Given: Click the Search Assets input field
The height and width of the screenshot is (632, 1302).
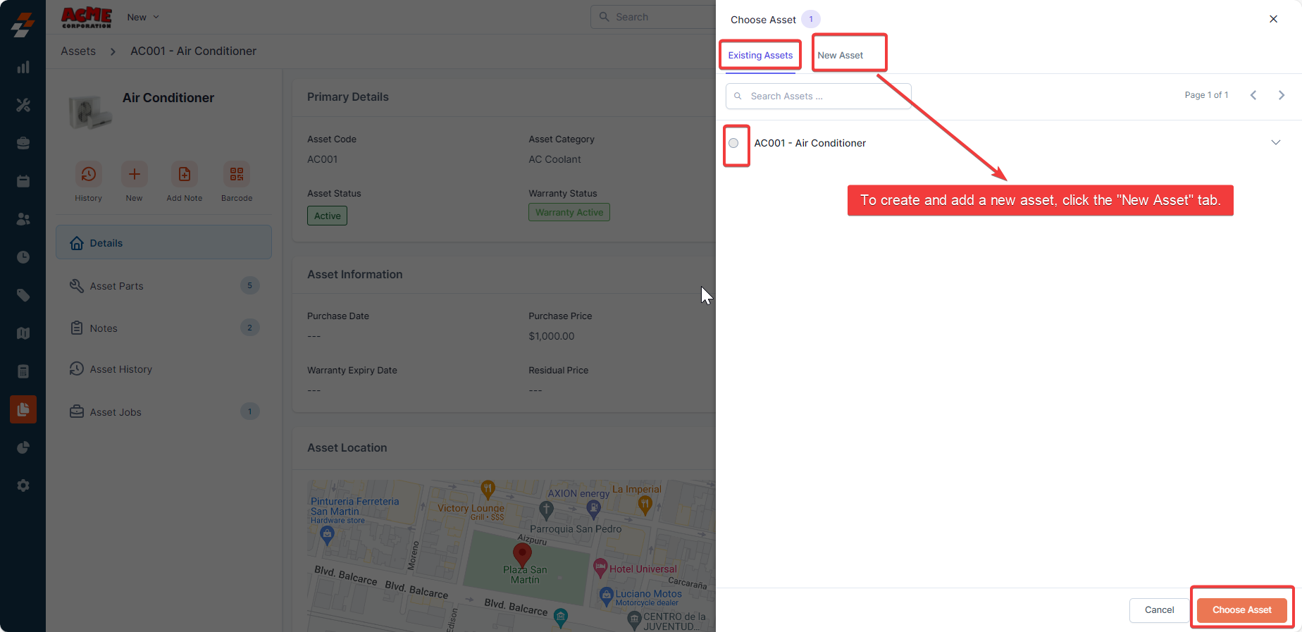Looking at the screenshot, I should (819, 96).
